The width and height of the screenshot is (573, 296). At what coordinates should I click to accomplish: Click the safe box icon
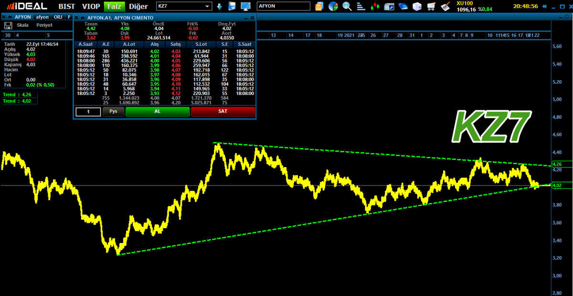417,7
